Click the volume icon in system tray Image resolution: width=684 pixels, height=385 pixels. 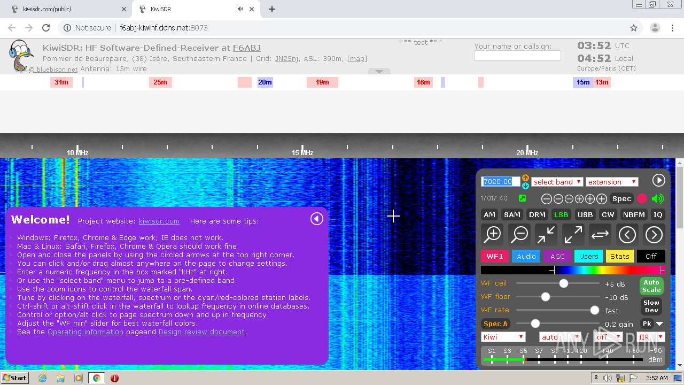pyautogui.click(x=608, y=378)
